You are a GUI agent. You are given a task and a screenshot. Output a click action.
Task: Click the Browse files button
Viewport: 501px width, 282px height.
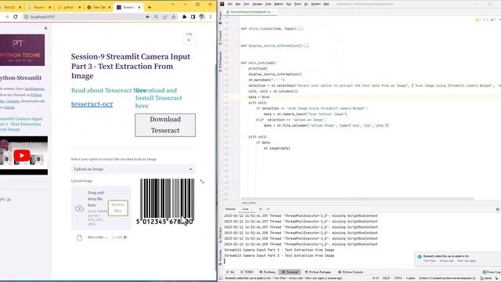(118, 208)
